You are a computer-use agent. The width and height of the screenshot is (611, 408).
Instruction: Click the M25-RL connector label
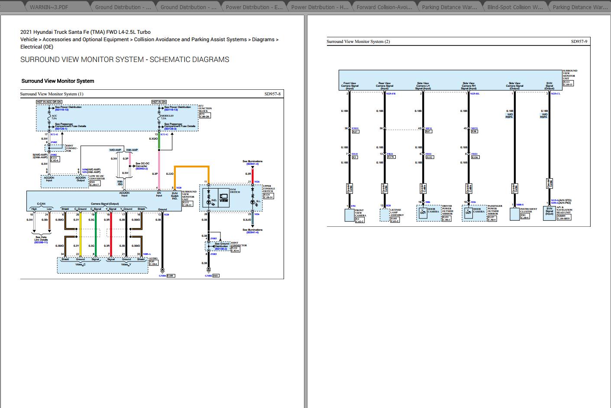(x=475, y=94)
